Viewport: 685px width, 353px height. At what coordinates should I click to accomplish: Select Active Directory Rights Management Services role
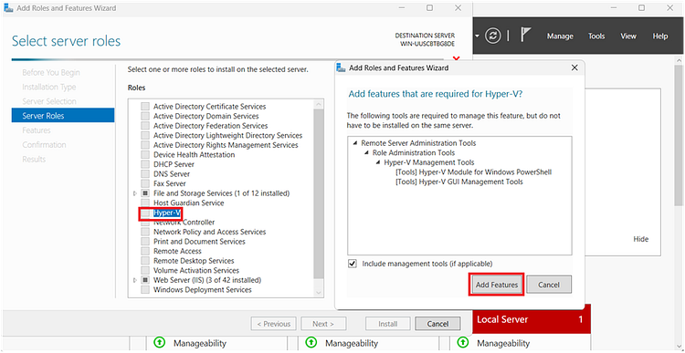pyautogui.click(x=226, y=145)
